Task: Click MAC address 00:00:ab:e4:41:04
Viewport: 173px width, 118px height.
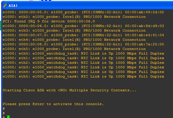Action: pyautogui.click(x=144, y=35)
